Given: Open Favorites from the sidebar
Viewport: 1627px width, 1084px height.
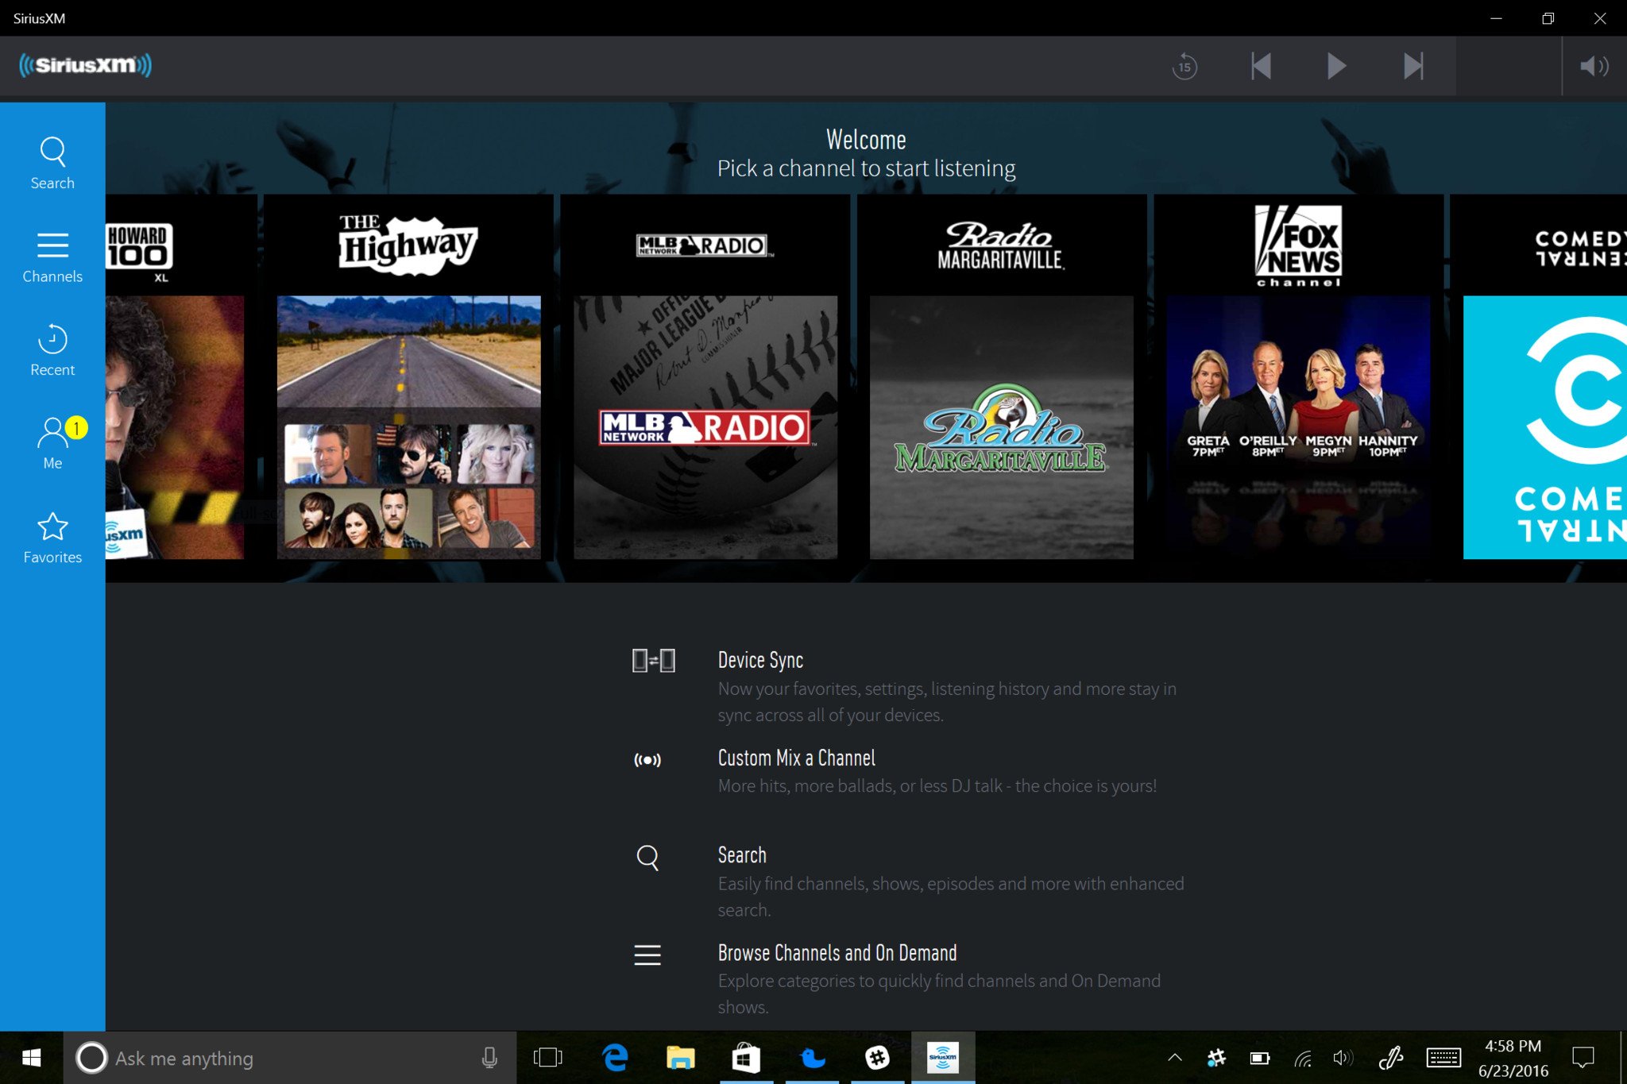Looking at the screenshot, I should point(52,538).
